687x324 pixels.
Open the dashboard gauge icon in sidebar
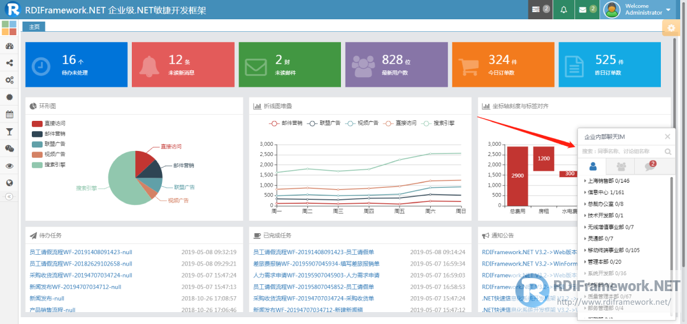[9, 47]
